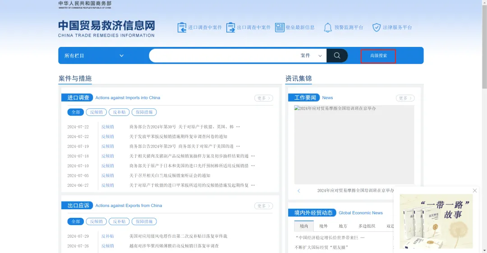Click the magnifier search button
Screen dimensions: 487x253
click(x=337, y=55)
